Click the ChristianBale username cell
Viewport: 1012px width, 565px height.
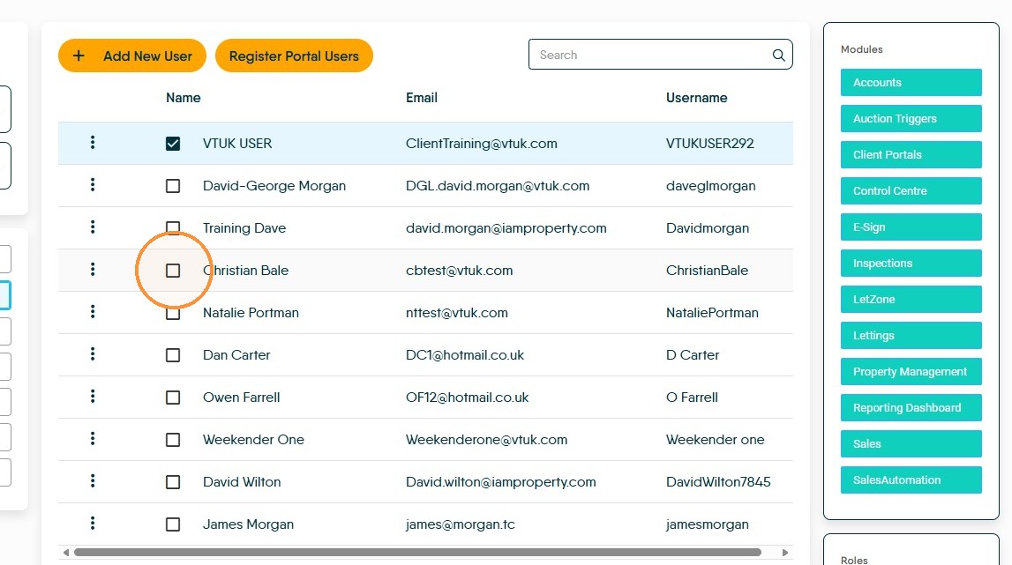pyautogui.click(x=707, y=271)
